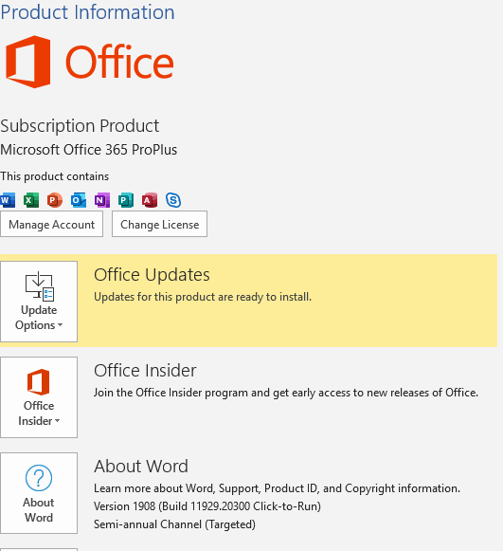
Task: Click the PowerPoint app icon
Action: point(55,200)
